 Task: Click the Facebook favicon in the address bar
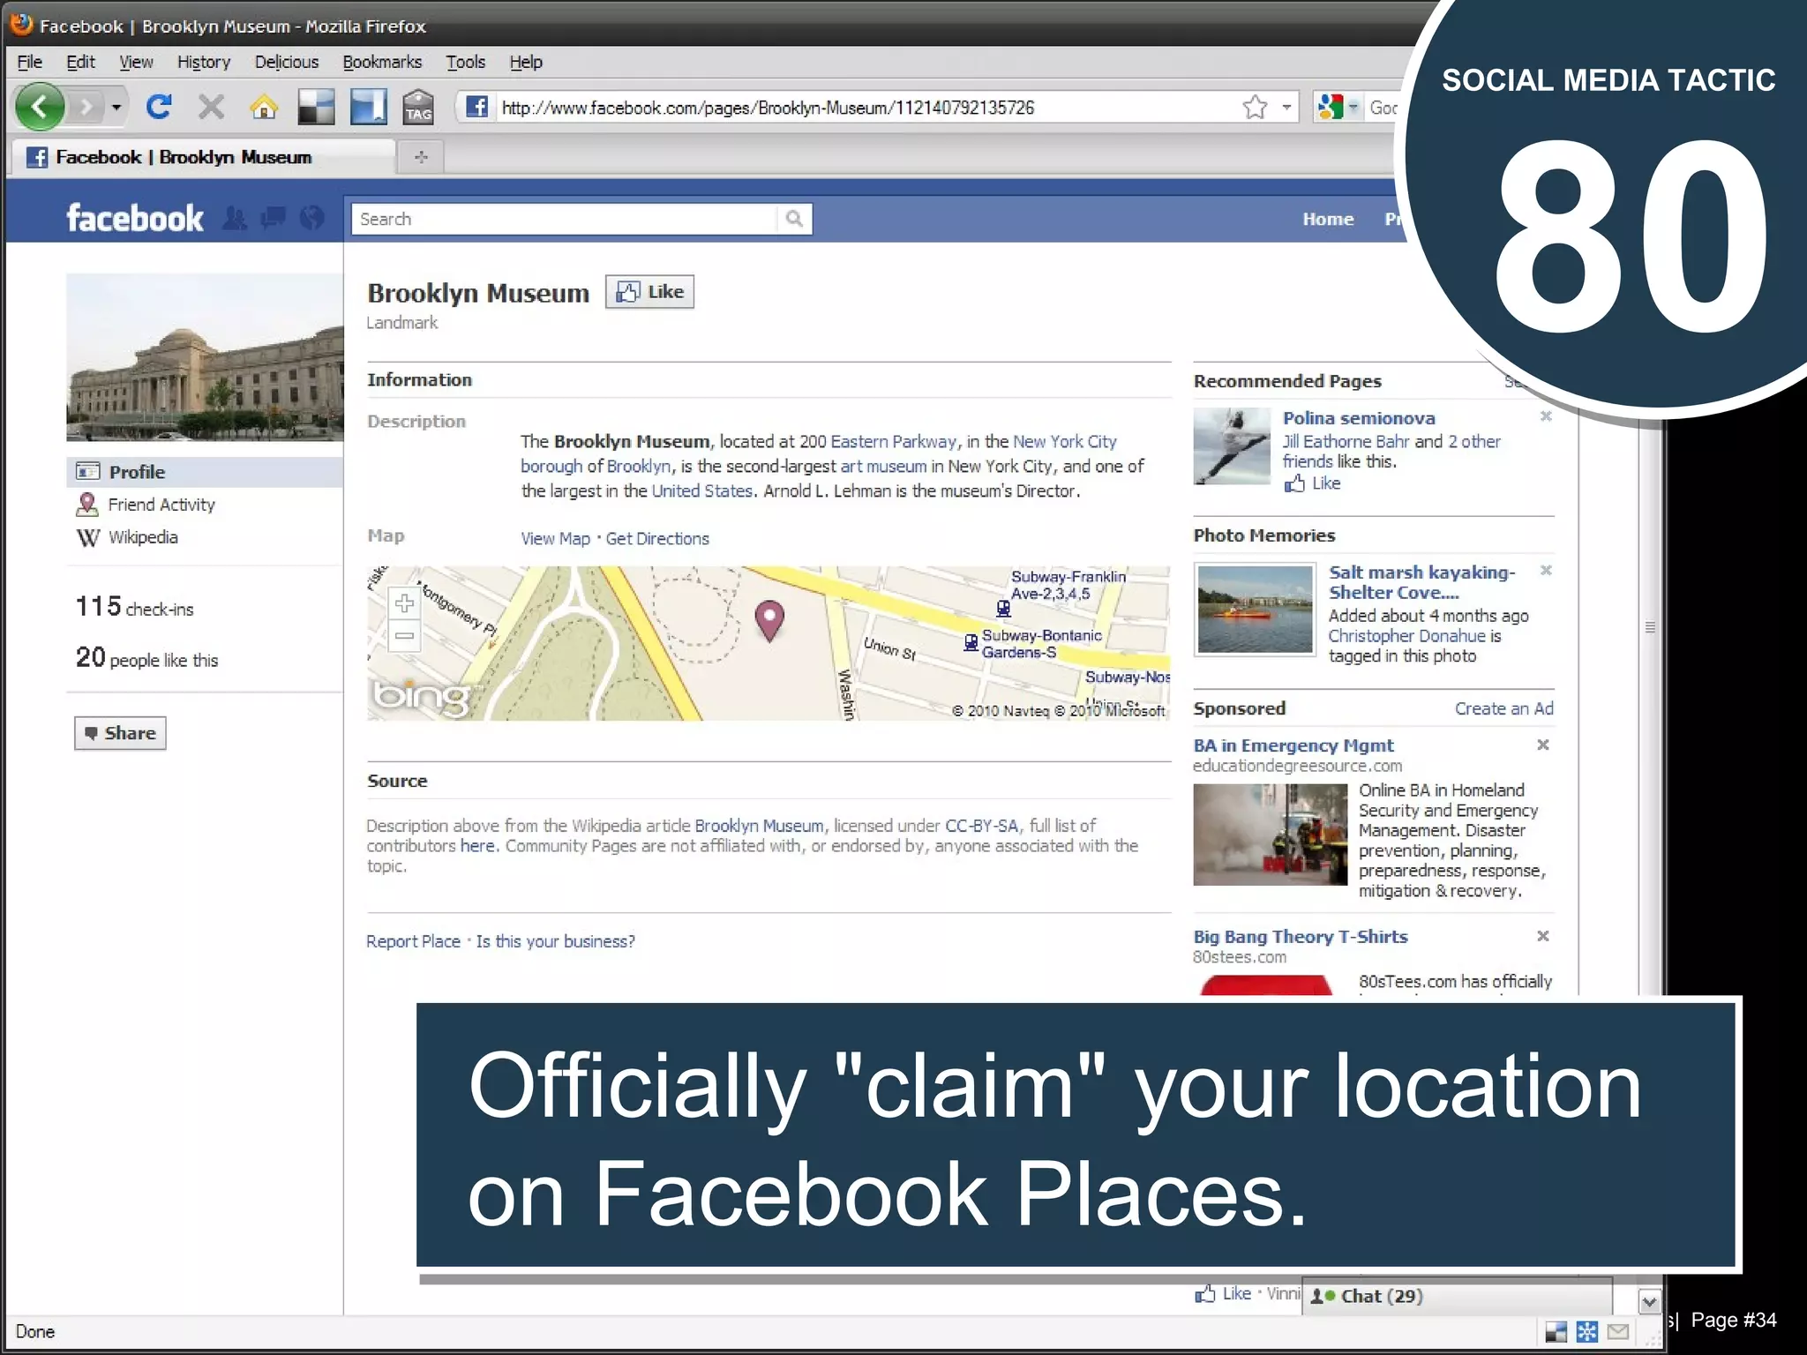(x=476, y=108)
